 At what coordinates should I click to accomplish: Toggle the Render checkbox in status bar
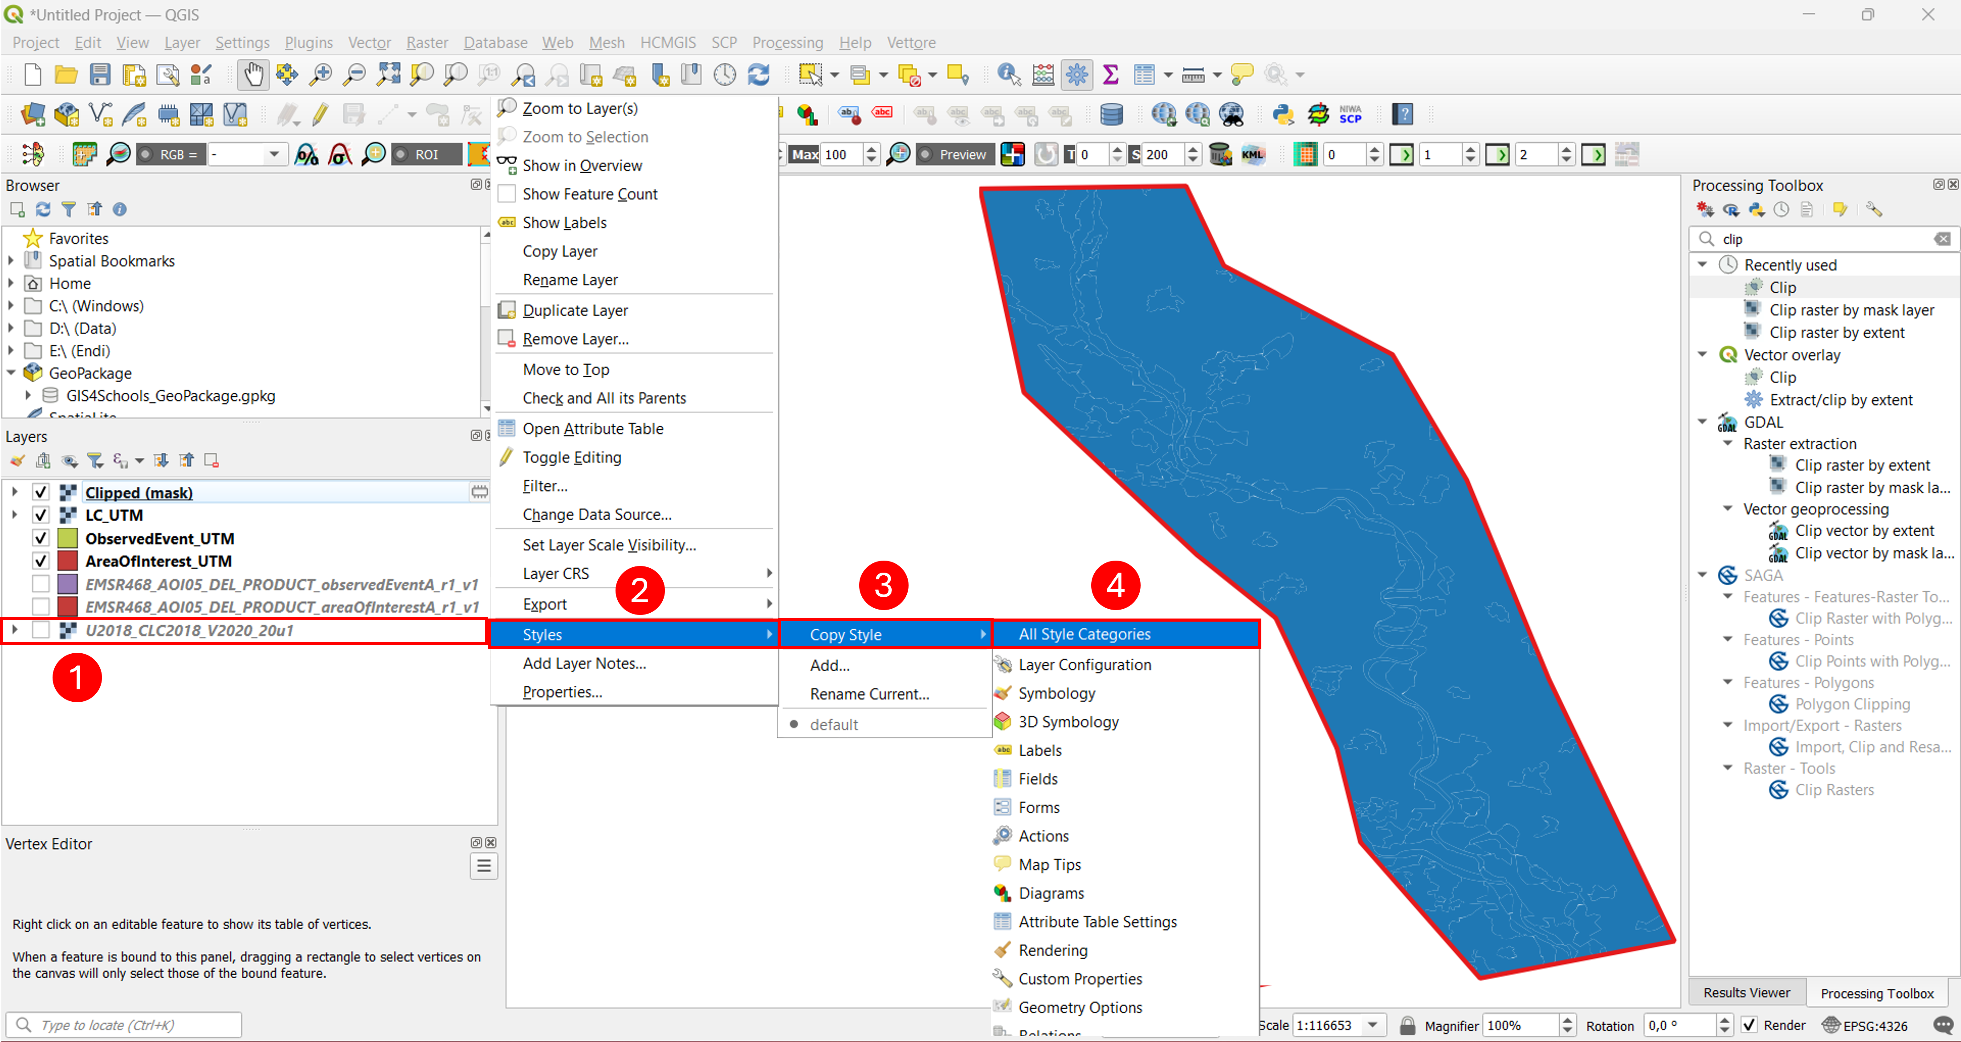coord(1749,1025)
